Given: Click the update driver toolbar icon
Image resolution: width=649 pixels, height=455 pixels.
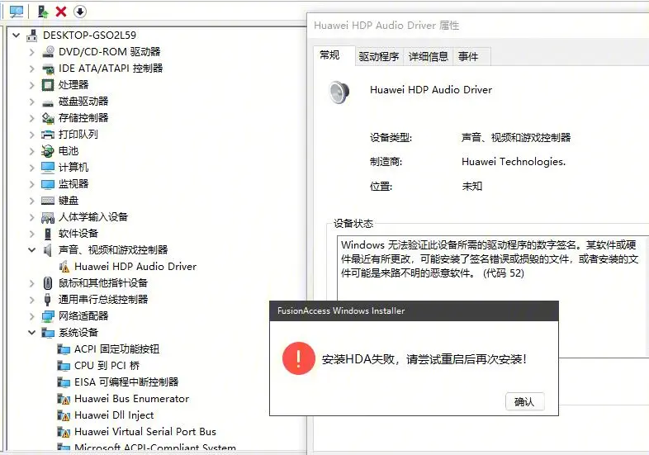Looking at the screenshot, I should pyautogui.click(x=43, y=12).
